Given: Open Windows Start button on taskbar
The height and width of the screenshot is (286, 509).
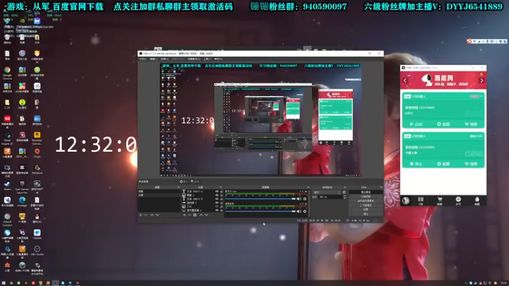Looking at the screenshot, I should tap(4, 283).
